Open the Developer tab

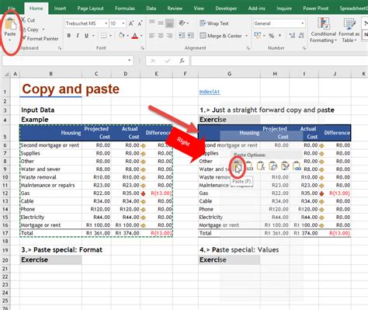click(226, 9)
